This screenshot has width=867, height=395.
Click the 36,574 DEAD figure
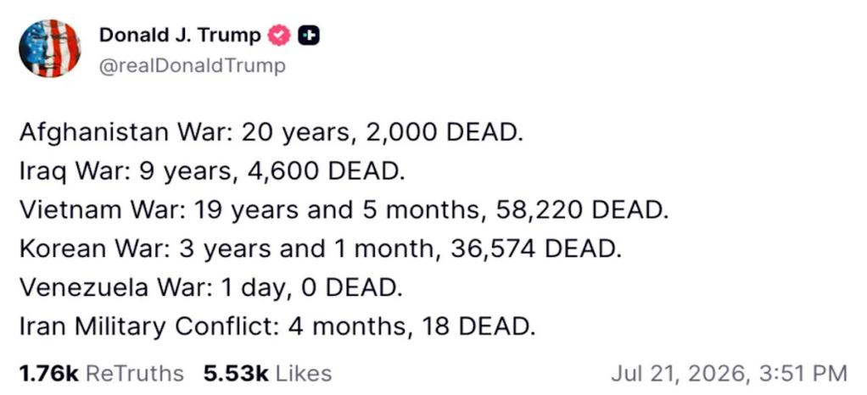click(536, 249)
